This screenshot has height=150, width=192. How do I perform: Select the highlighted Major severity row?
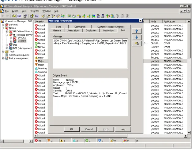(x=41, y=61)
